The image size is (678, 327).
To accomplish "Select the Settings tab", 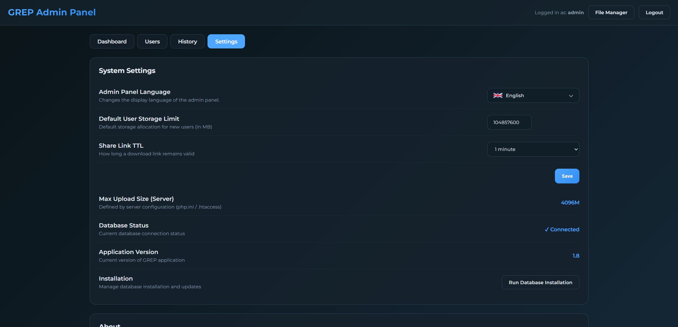I will point(226,41).
